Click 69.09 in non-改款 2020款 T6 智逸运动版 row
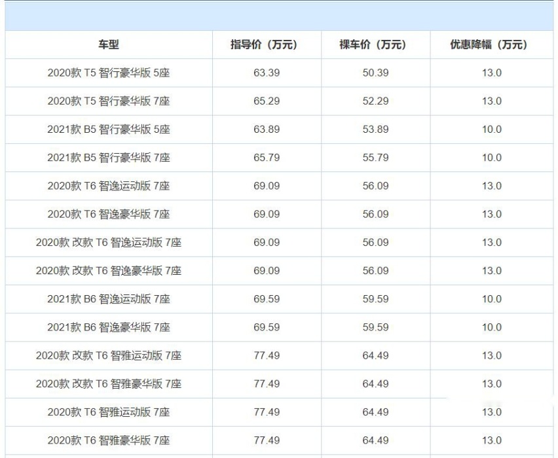The width and height of the screenshot is (558, 458). [267, 186]
